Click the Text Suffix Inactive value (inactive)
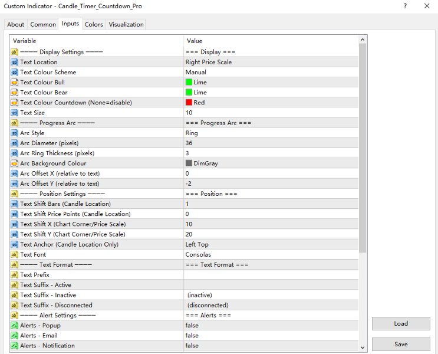438x354 pixels. [x=271, y=295]
